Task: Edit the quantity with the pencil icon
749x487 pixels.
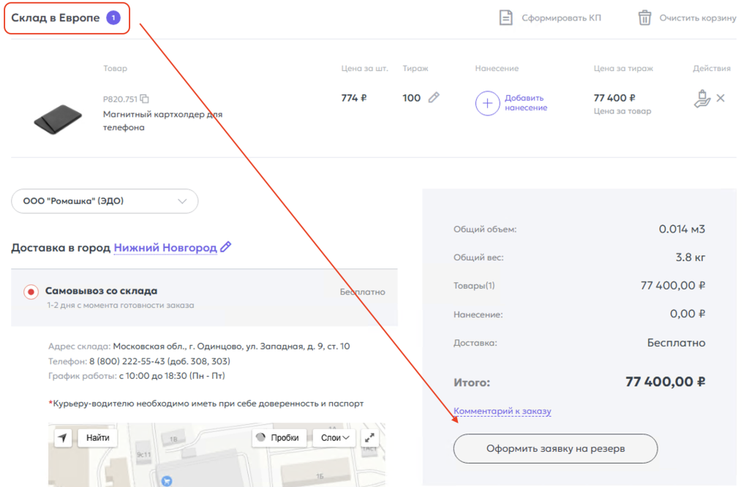Action: (x=434, y=98)
